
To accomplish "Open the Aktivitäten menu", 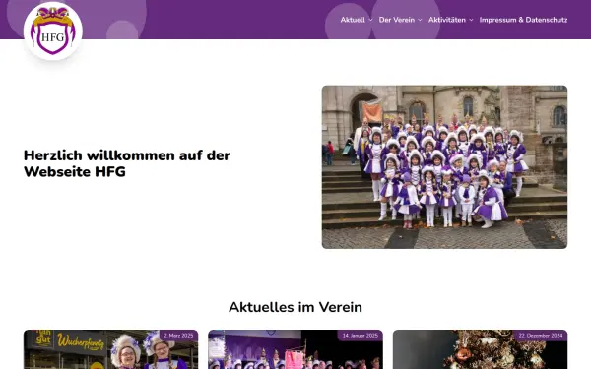I will [447, 20].
